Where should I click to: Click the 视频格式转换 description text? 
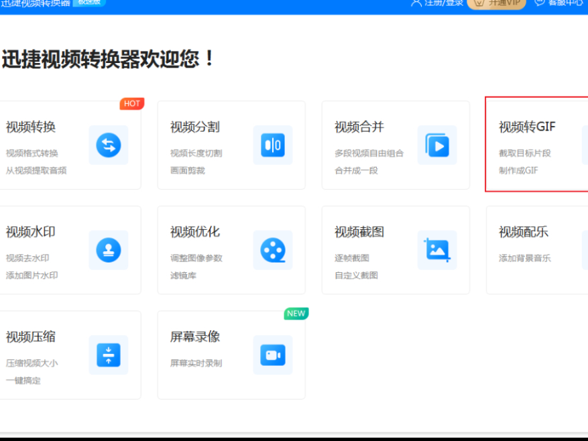click(32, 153)
